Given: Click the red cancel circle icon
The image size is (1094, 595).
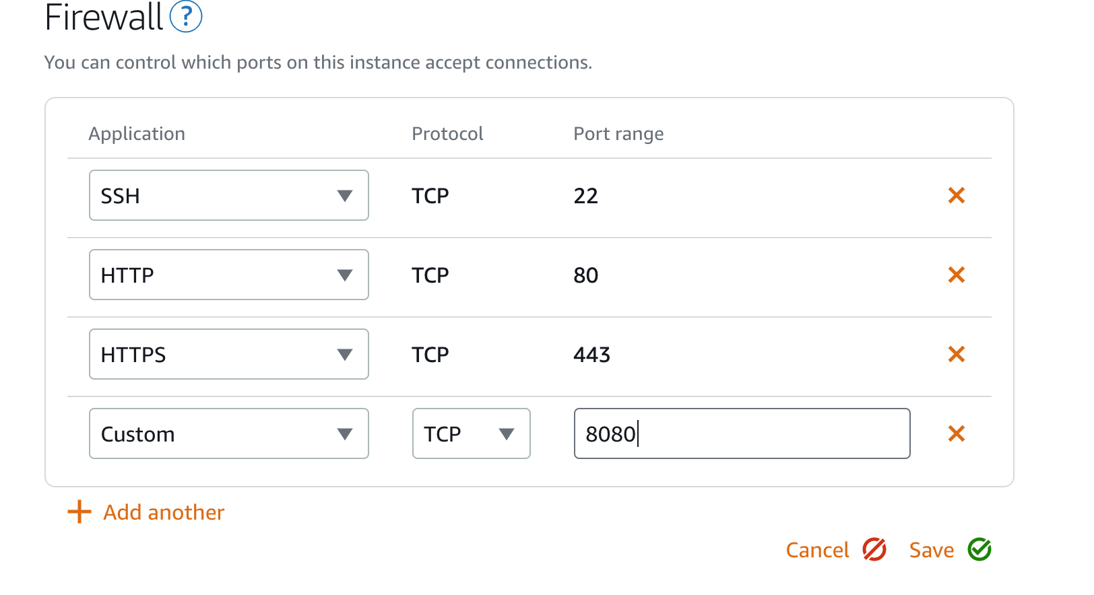Looking at the screenshot, I should (874, 549).
